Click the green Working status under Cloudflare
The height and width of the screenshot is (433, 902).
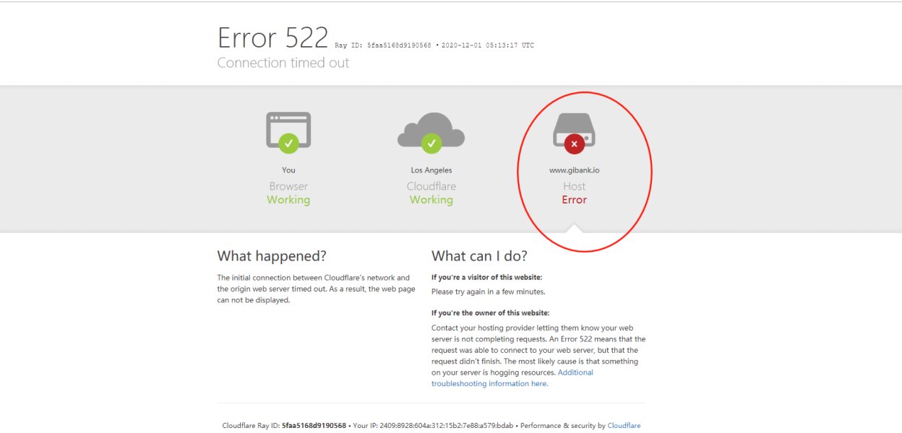tap(431, 200)
